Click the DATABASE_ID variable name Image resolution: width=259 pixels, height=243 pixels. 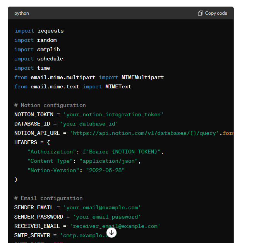pos(32,124)
